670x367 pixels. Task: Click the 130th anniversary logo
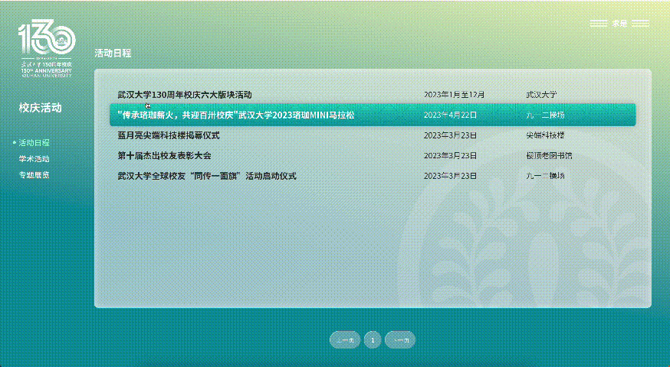[47, 48]
